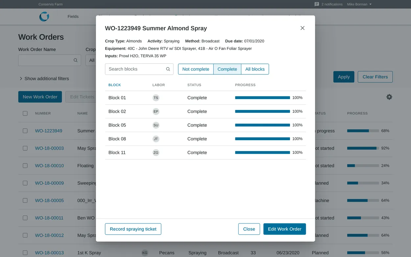Open the table settings gear icon
The width and height of the screenshot is (411, 257).
[389, 97]
